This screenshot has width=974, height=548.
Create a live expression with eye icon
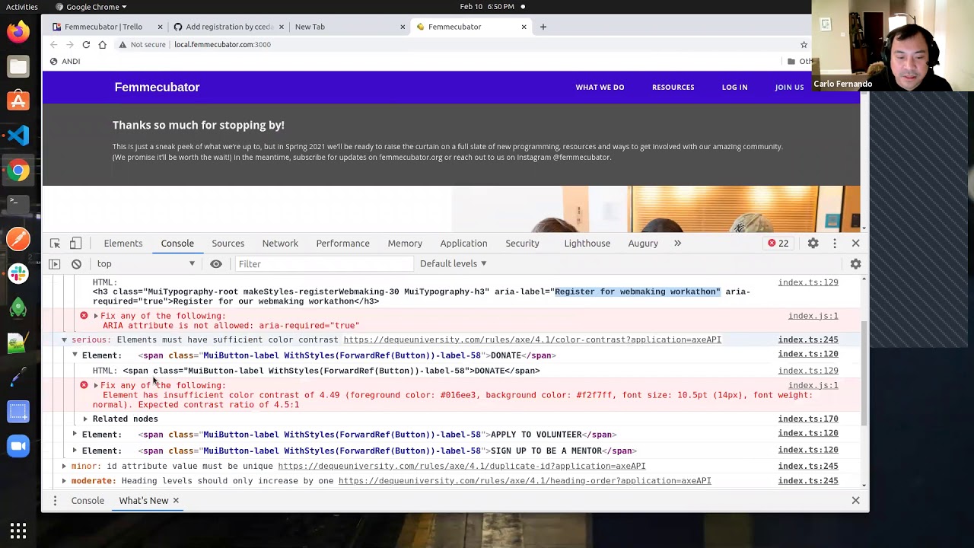[x=216, y=264]
